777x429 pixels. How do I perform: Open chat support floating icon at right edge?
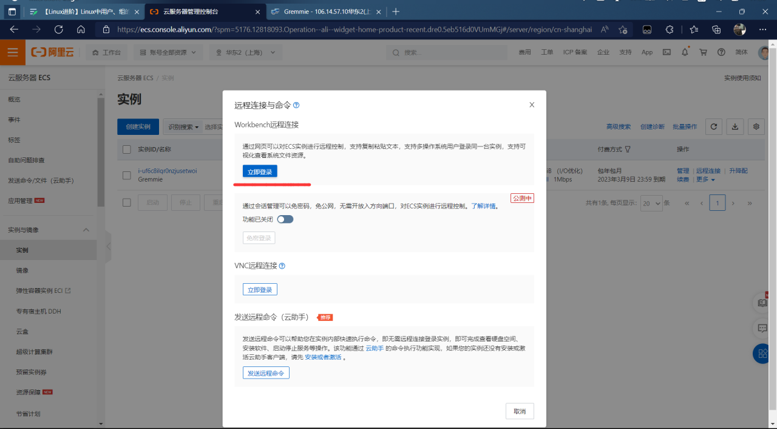tap(762, 328)
